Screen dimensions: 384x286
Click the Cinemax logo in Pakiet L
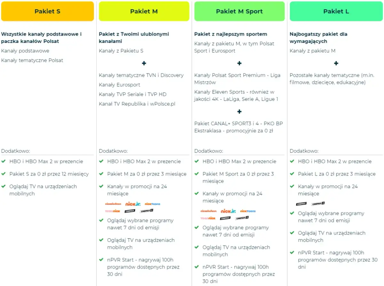coord(301,204)
